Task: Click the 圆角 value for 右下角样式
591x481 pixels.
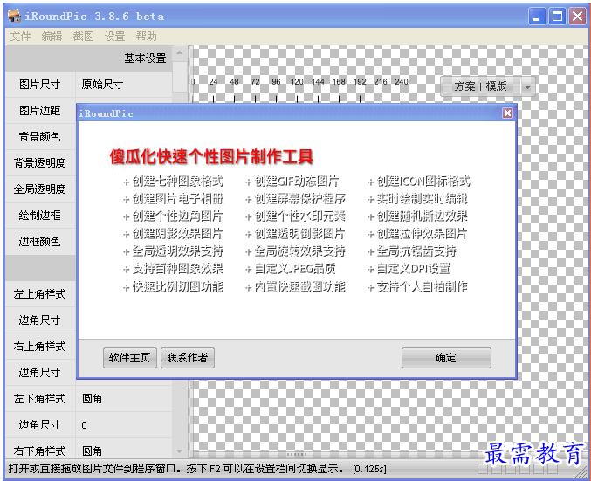Action: (x=124, y=450)
